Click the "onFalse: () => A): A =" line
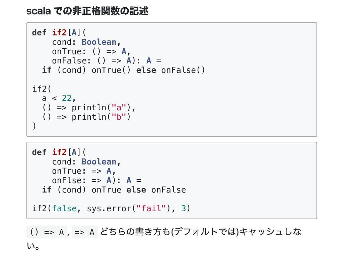Screen dimensions: 343x257 [106, 61]
